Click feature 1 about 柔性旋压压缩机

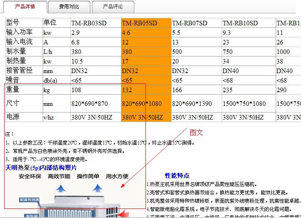coord(201,184)
